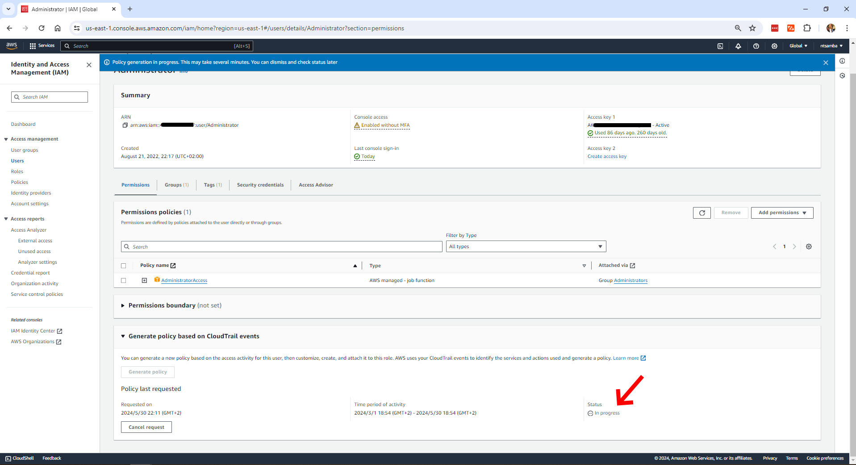Open the Filter by Type dropdown
856x465 pixels.
coord(526,247)
